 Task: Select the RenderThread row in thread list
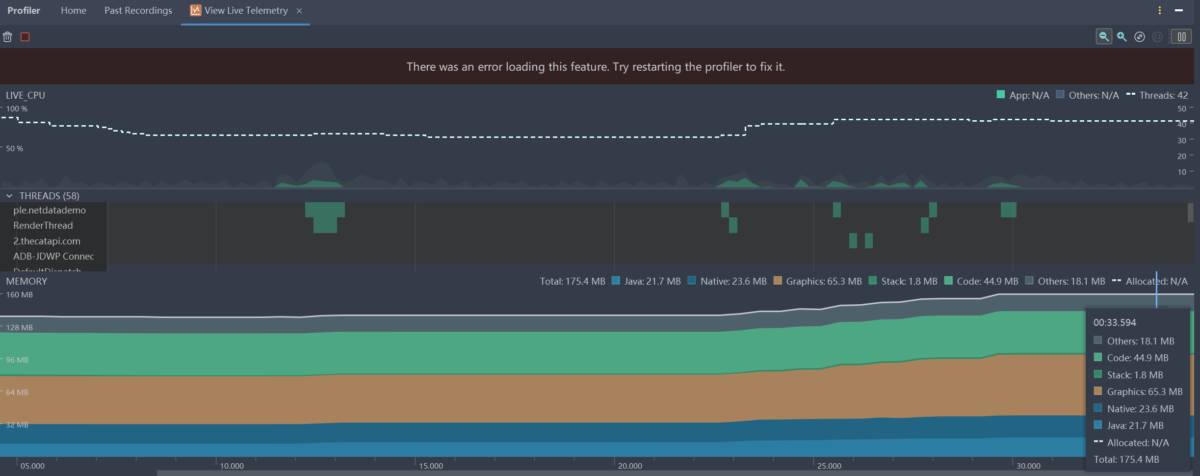(43, 225)
